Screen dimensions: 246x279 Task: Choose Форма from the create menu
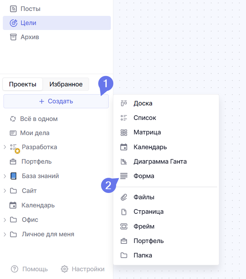click(x=144, y=176)
